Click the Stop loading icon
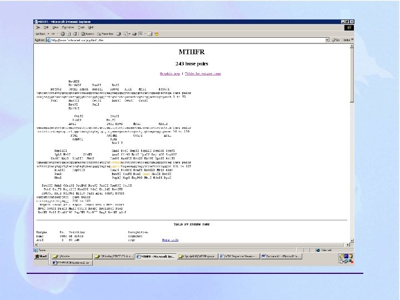 tap(62, 34)
